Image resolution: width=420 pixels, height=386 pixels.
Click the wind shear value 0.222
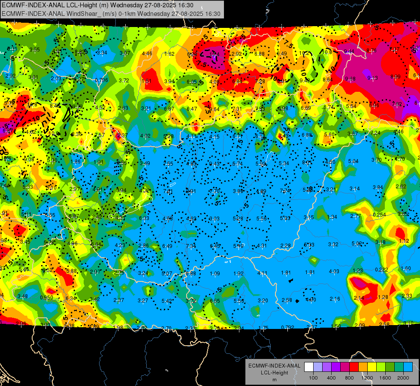point(381,269)
